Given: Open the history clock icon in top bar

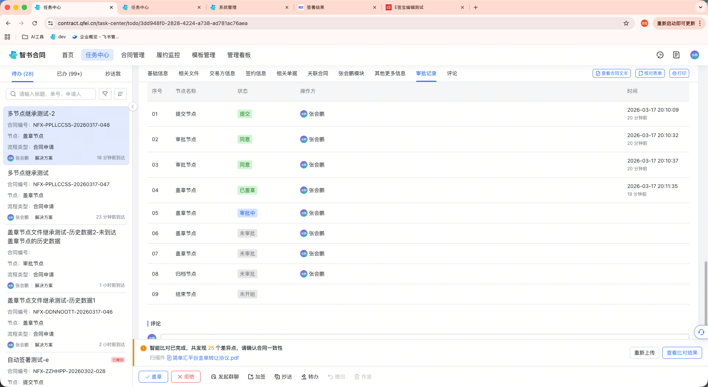Looking at the screenshot, I should coord(660,55).
